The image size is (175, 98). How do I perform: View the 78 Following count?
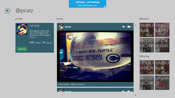47,42
